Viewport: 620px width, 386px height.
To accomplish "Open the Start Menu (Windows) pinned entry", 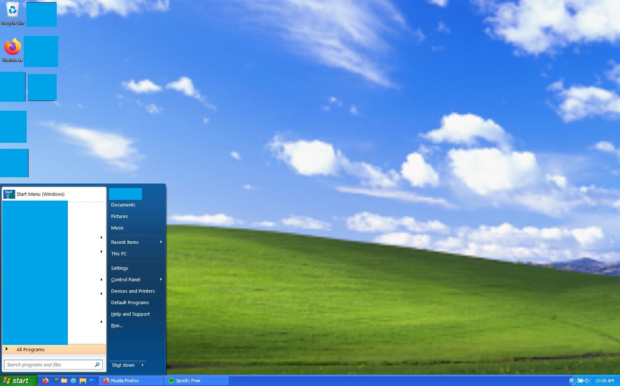I will 54,194.
